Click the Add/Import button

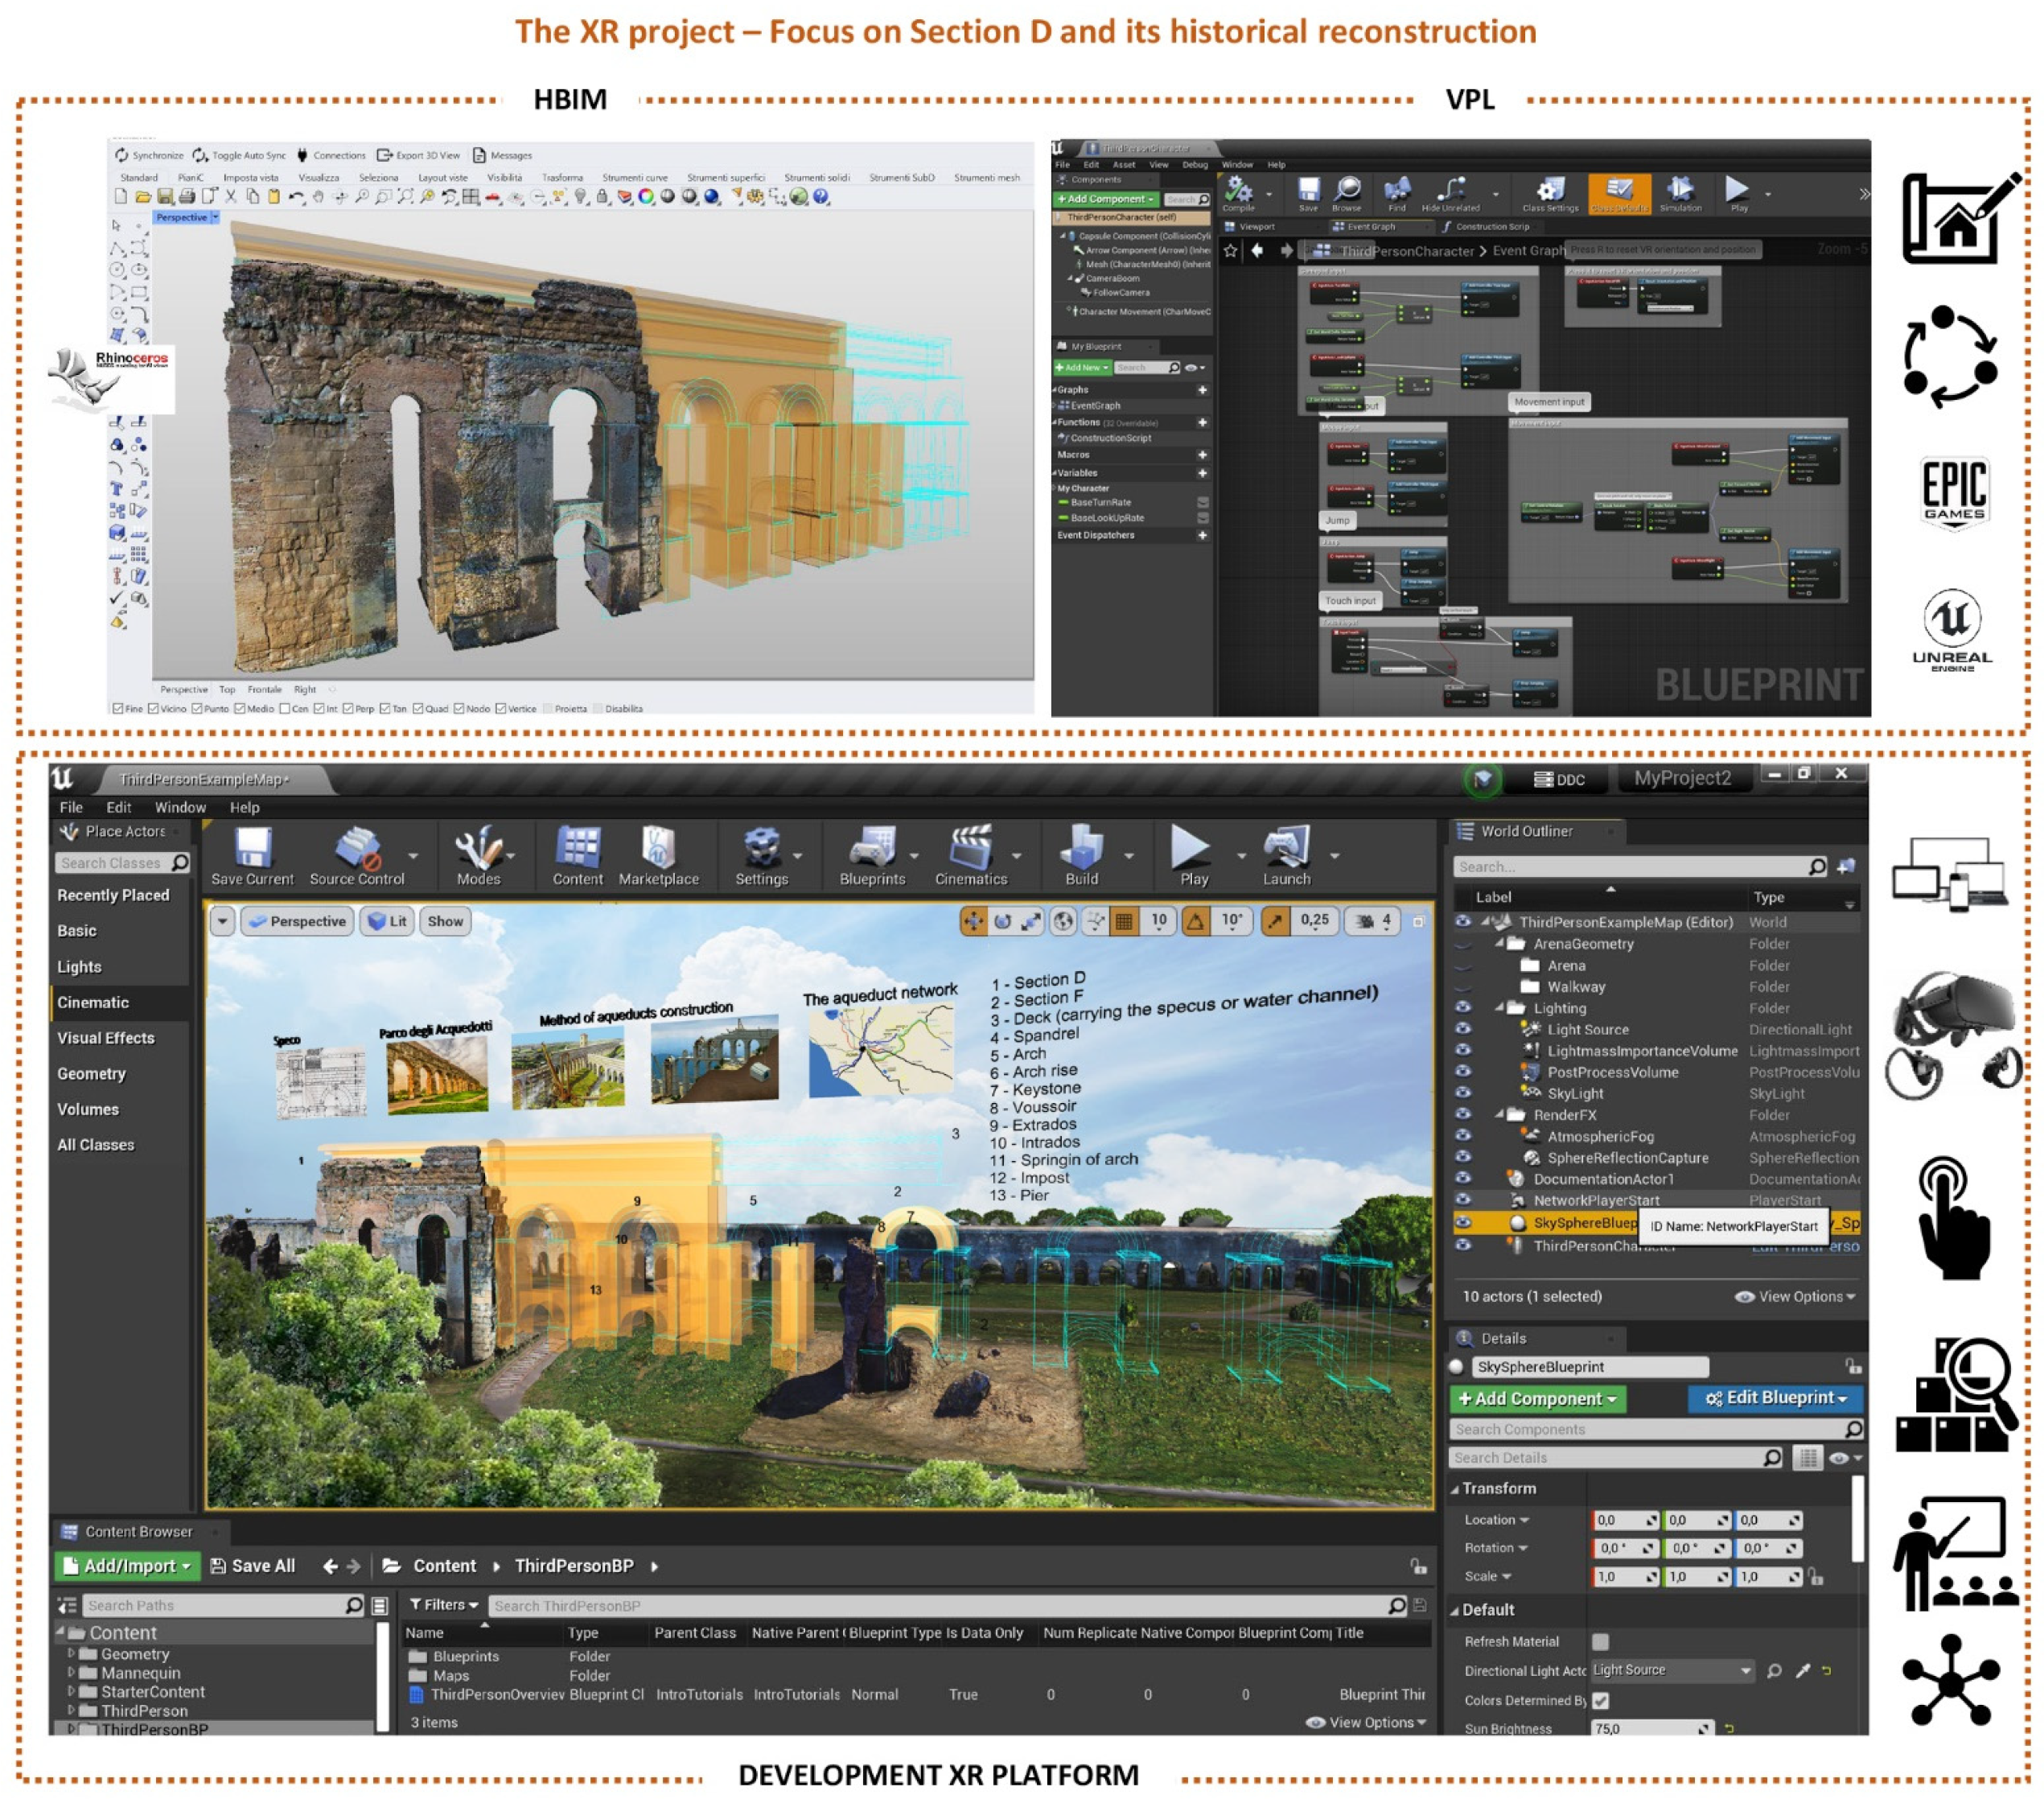click(x=126, y=1566)
